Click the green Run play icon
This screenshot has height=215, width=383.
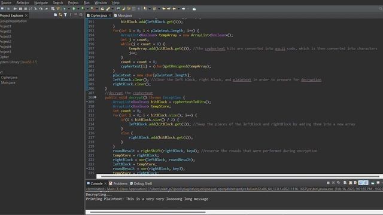[74, 8]
